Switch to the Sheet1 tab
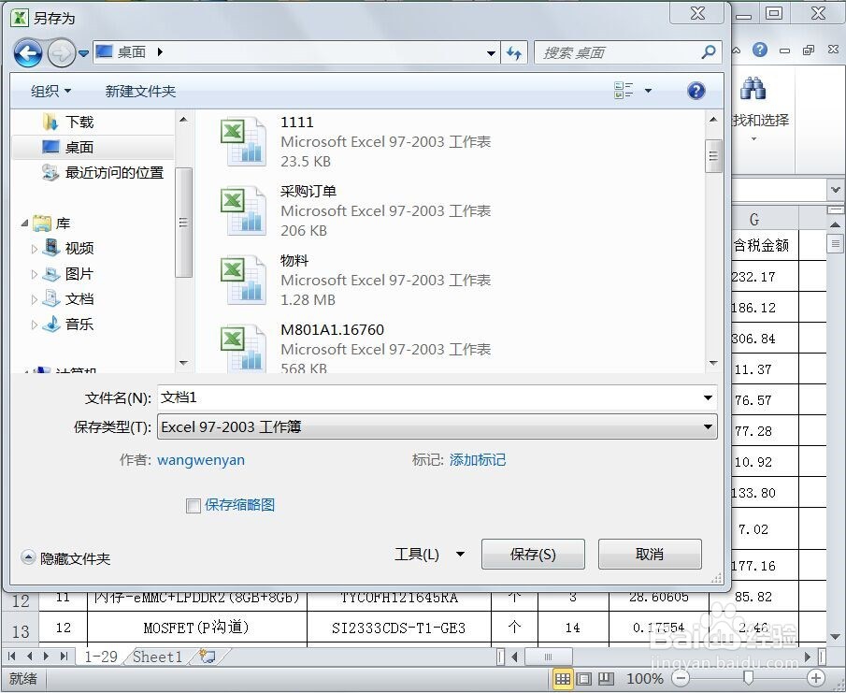The height and width of the screenshot is (693, 846). pyautogui.click(x=157, y=657)
